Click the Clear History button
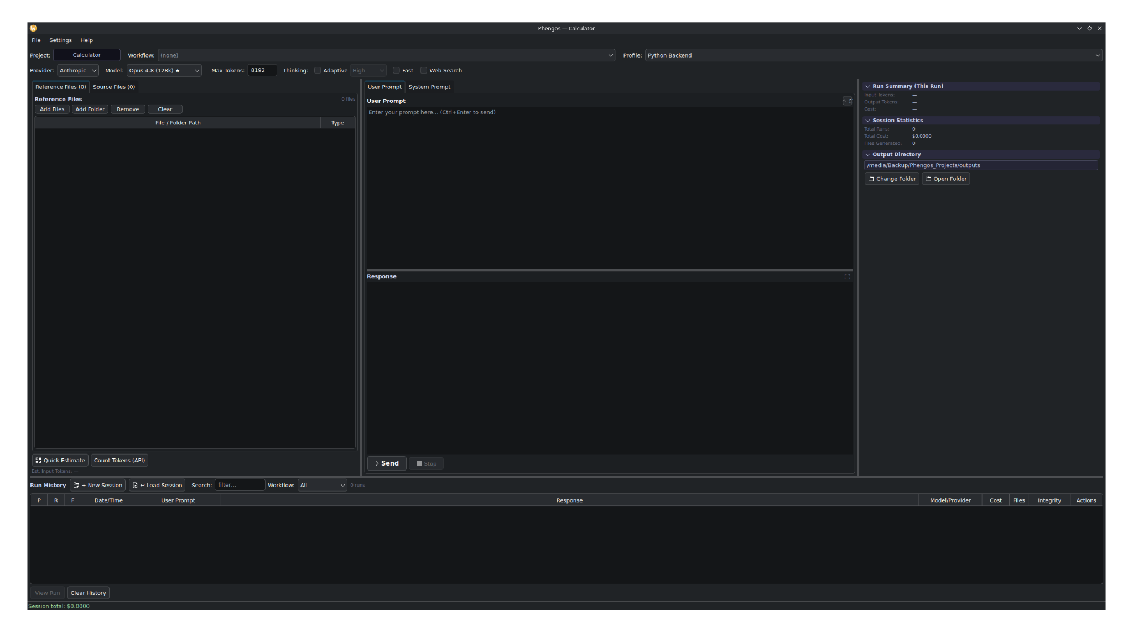 tap(88, 593)
